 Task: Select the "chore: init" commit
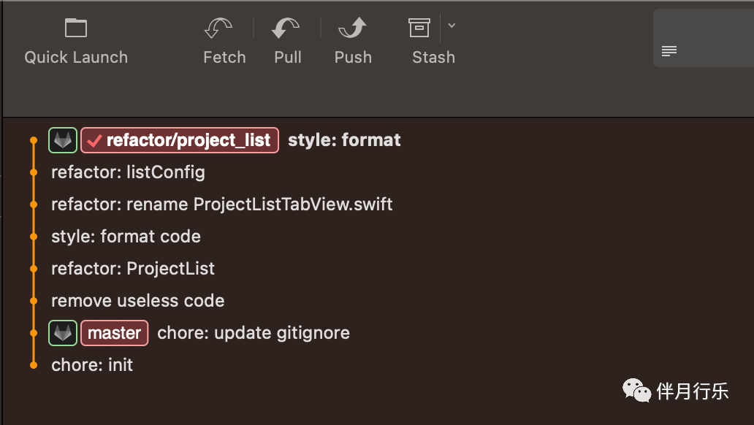92,365
